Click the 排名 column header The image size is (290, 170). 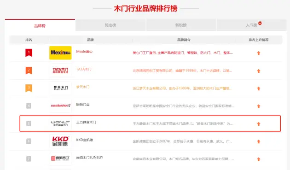(x=29, y=40)
